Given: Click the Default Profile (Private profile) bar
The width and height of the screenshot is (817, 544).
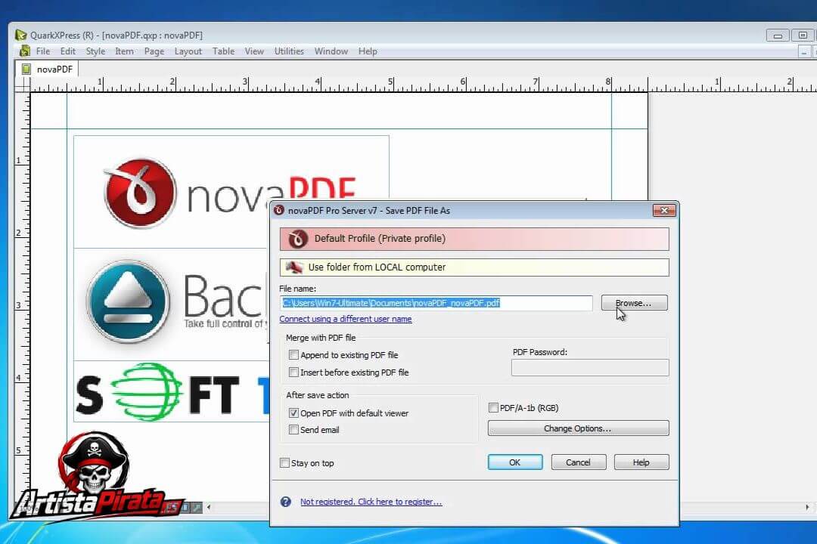Looking at the screenshot, I should (474, 239).
